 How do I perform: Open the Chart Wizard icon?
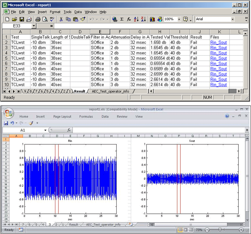(x=152, y=19)
